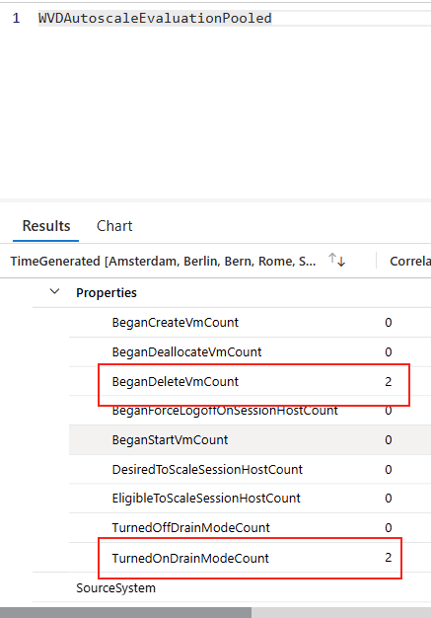Select the TurnedOnDrainModeCount row
Screen dimensions: 431x618
250,558
